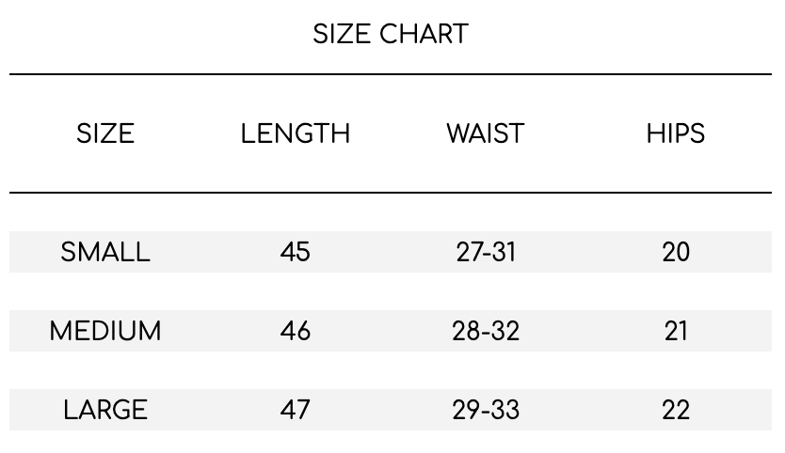
Task: Click the length value 45
Action: [296, 252]
